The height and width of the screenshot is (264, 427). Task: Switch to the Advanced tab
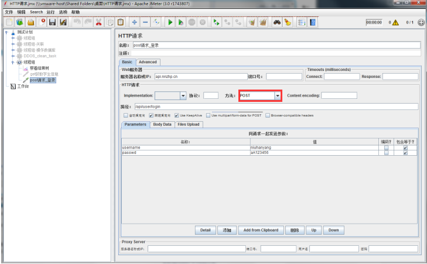coord(148,62)
